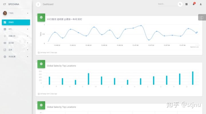Expand the arrow beside the 追溯 item
The image size is (206, 114).
[27, 50]
